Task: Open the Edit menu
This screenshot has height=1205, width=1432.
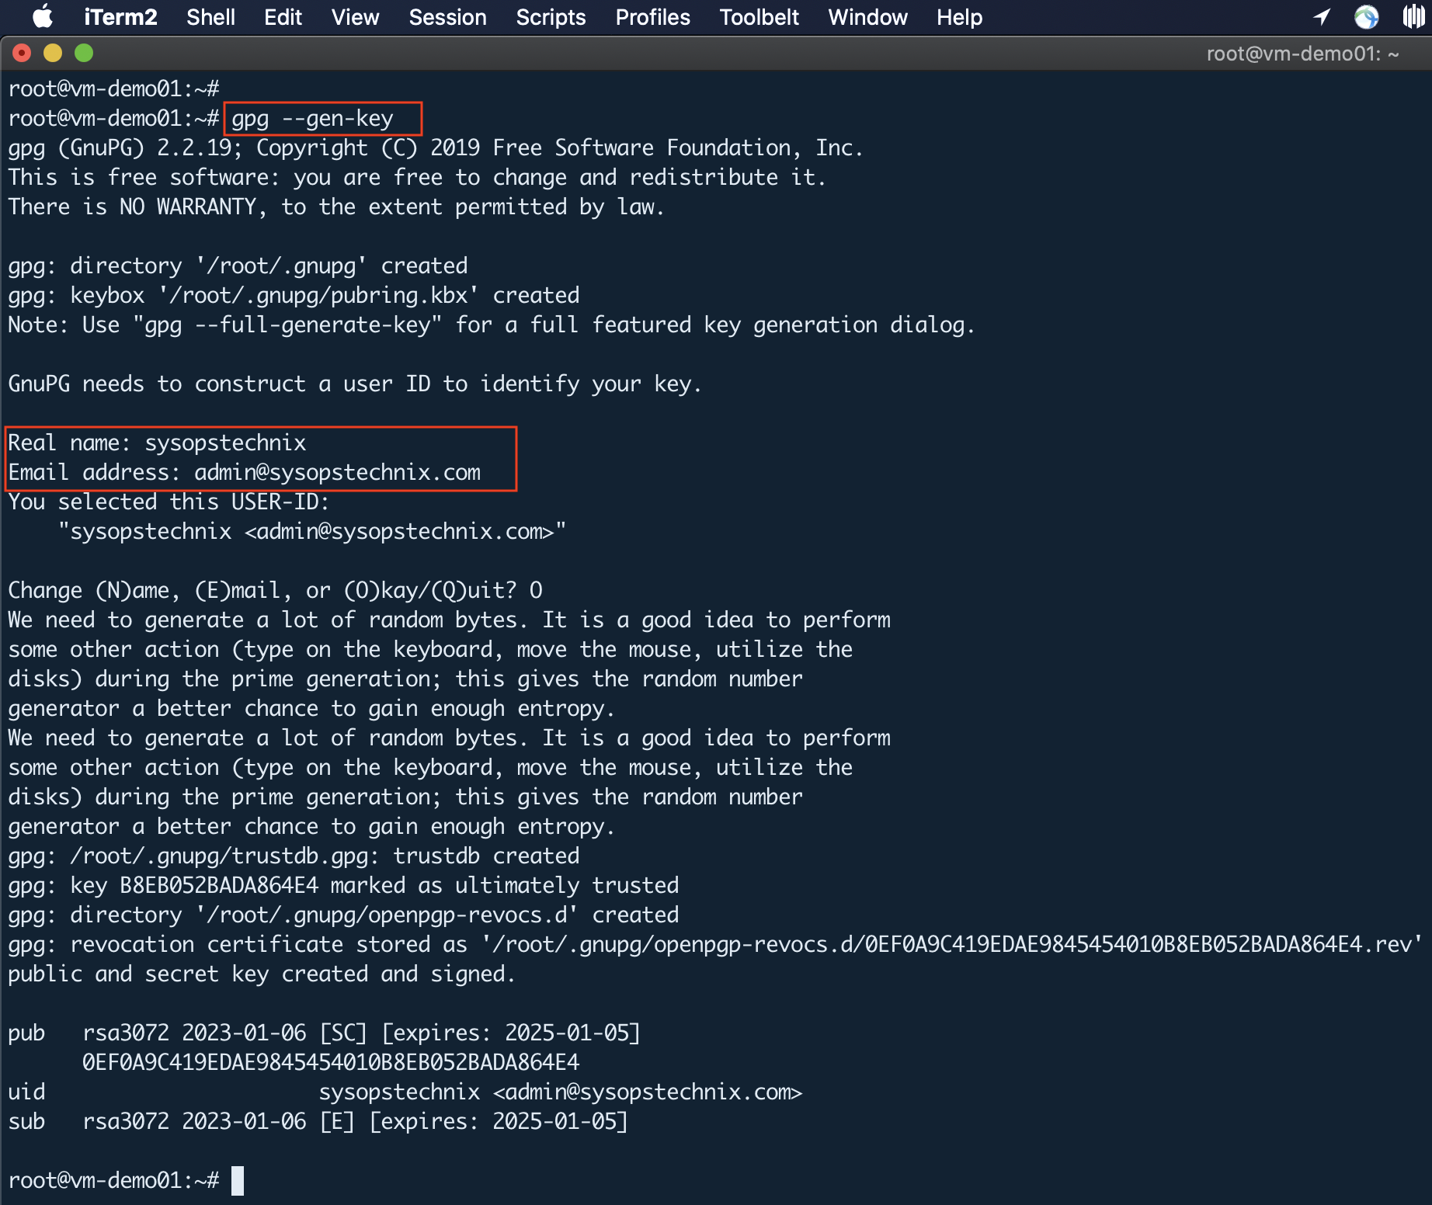Action: 283,17
